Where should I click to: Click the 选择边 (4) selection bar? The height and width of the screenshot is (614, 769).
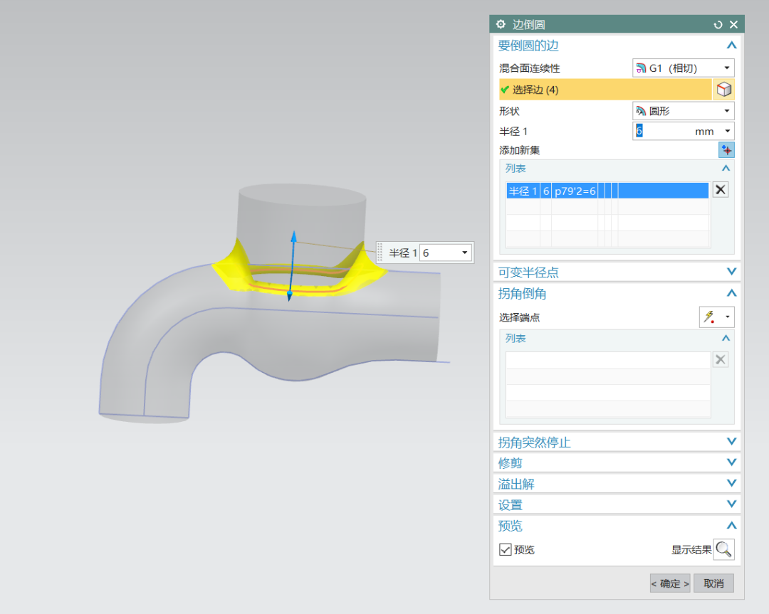pyautogui.click(x=605, y=90)
